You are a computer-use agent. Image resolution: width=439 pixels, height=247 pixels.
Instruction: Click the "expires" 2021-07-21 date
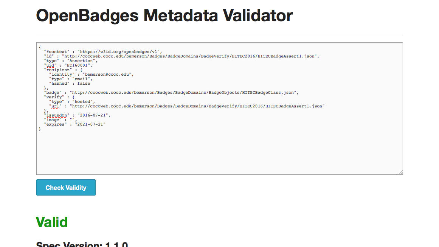(90, 124)
